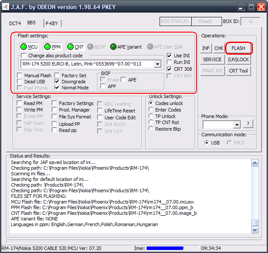Select the Enter Codes radio option
Viewport: 268px width, 253px height.
click(151, 109)
